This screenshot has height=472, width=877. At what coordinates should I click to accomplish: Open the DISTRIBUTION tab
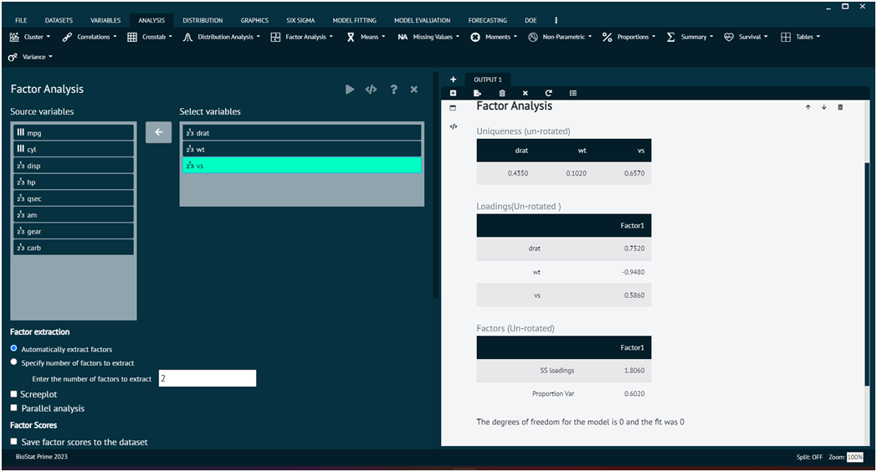click(x=203, y=20)
